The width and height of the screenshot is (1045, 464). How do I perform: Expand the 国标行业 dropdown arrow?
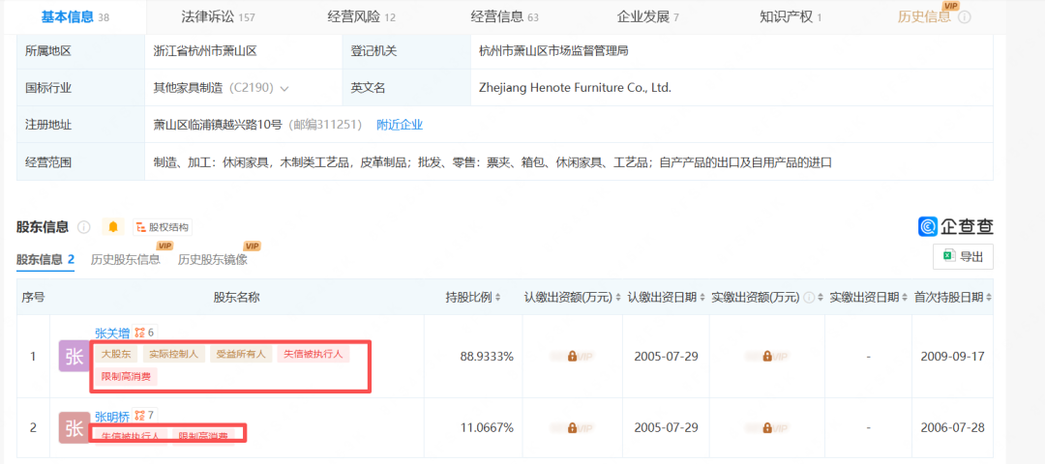(x=284, y=89)
